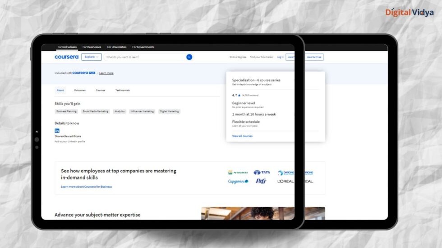Switch to the Outcomes section tab
Image resolution: width=442 pixels, height=248 pixels.
click(x=80, y=90)
